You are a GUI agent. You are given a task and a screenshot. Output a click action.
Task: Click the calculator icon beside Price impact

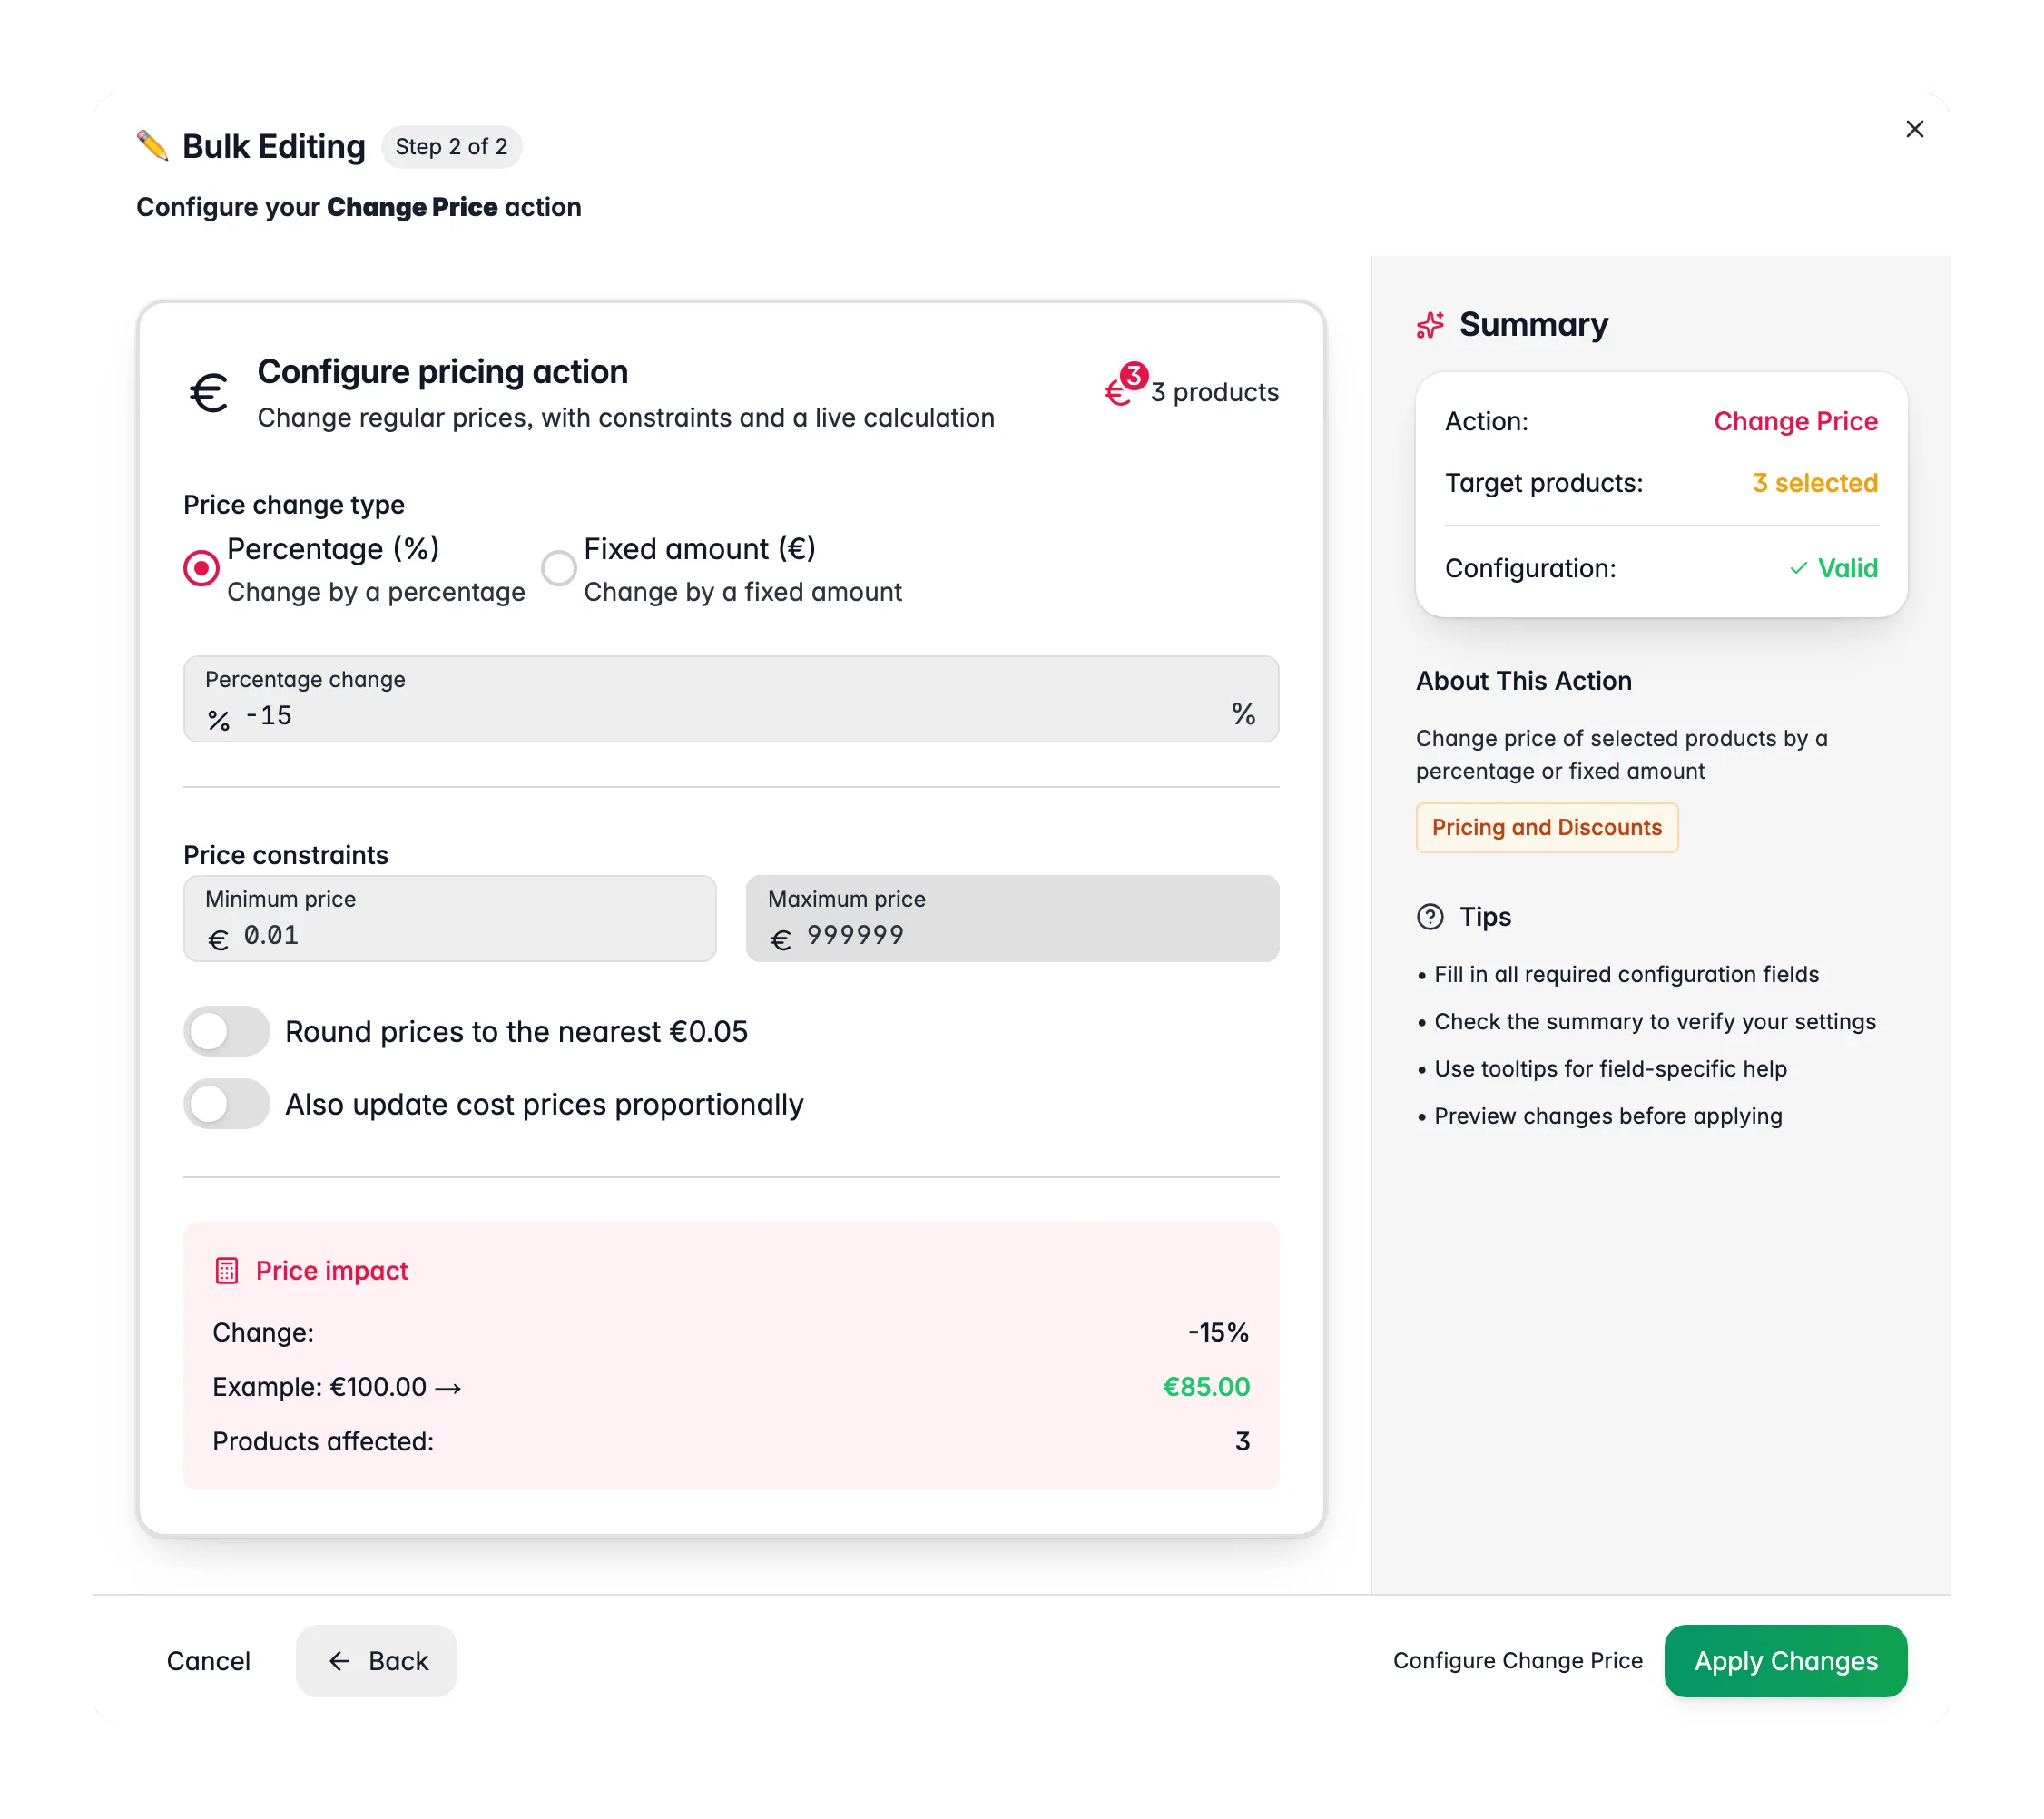[x=227, y=1271]
